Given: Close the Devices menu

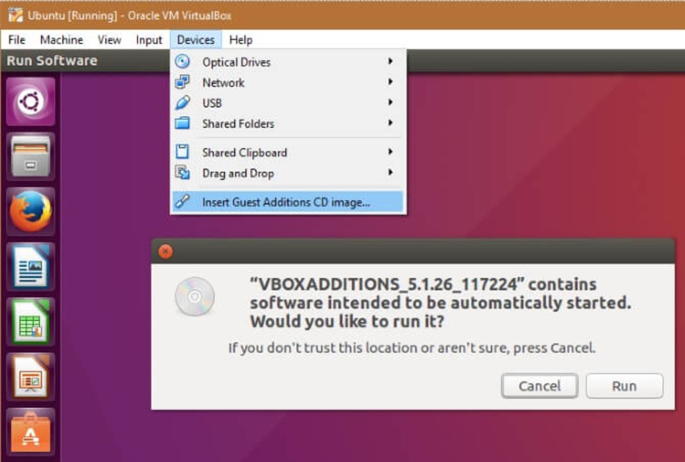Looking at the screenshot, I should [x=196, y=40].
